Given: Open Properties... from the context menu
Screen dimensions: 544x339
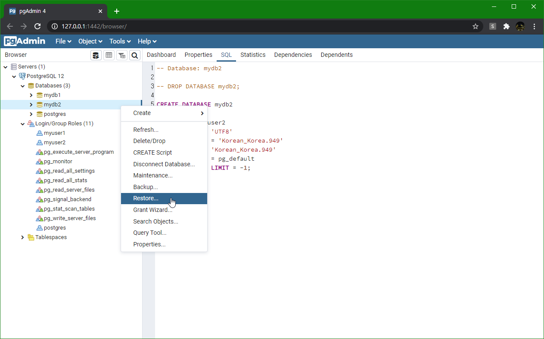Looking at the screenshot, I should pyautogui.click(x=164, y=244).
